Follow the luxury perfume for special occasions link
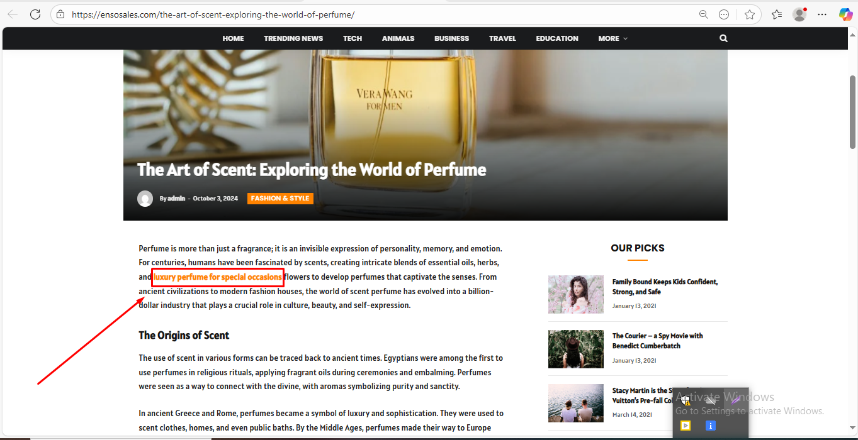The image size is (858, 440). tap(217, 277)
